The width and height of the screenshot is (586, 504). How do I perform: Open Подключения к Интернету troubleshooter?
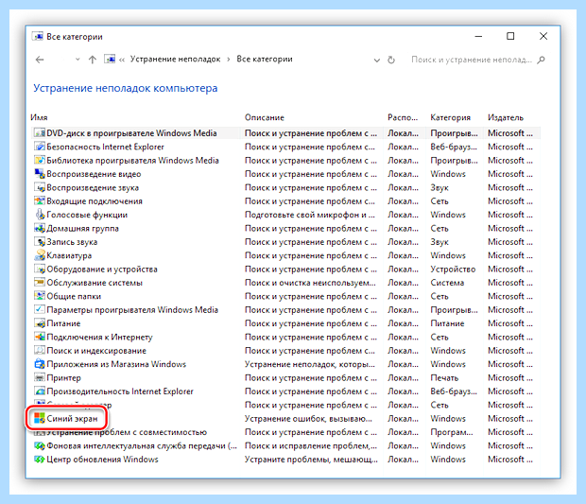[x=99, y=337]
